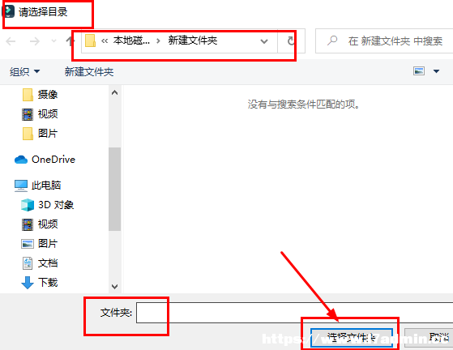Screen dimensions: 453x350
Task: Open the 组织 menu
Action: (x=24, y=71)
